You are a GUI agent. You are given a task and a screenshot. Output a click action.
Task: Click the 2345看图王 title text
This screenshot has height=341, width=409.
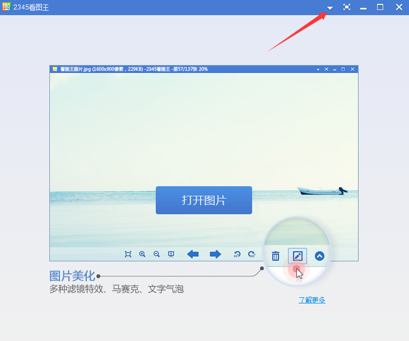(31, 7)
